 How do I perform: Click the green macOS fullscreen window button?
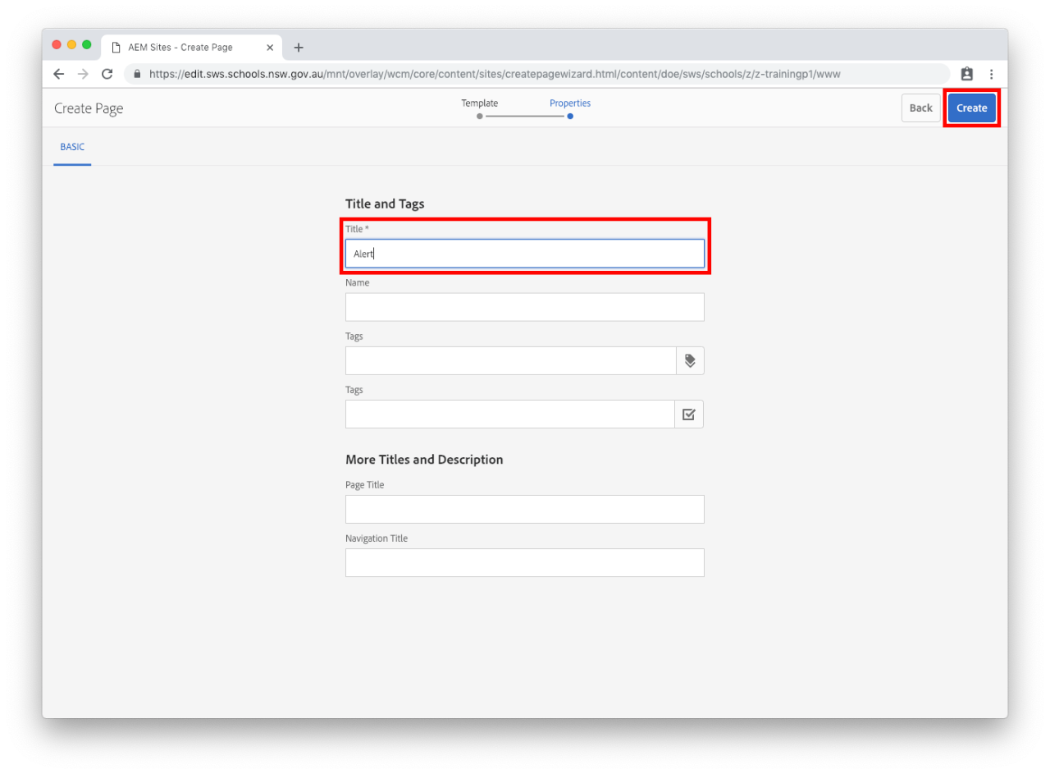[87, 44]
